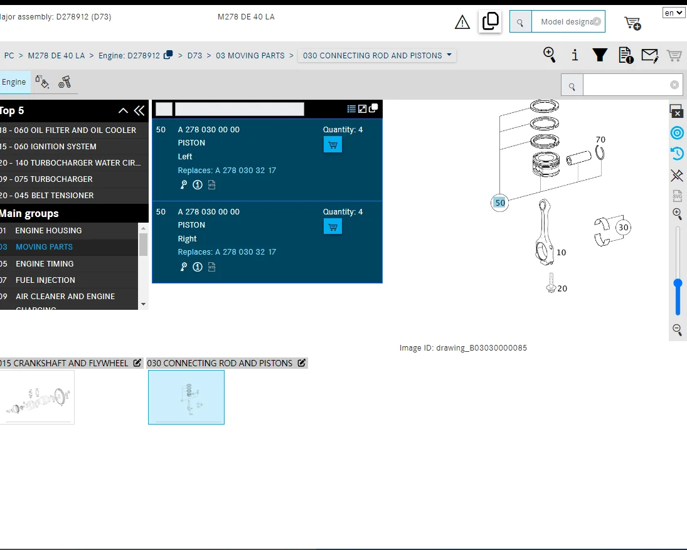
Task: Copy engine number using icon after D278912
Action: [x=168, y=55]
